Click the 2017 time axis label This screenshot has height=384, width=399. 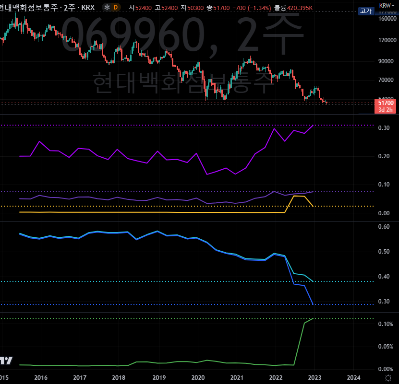pyautogui.click(x=80, y=377)
